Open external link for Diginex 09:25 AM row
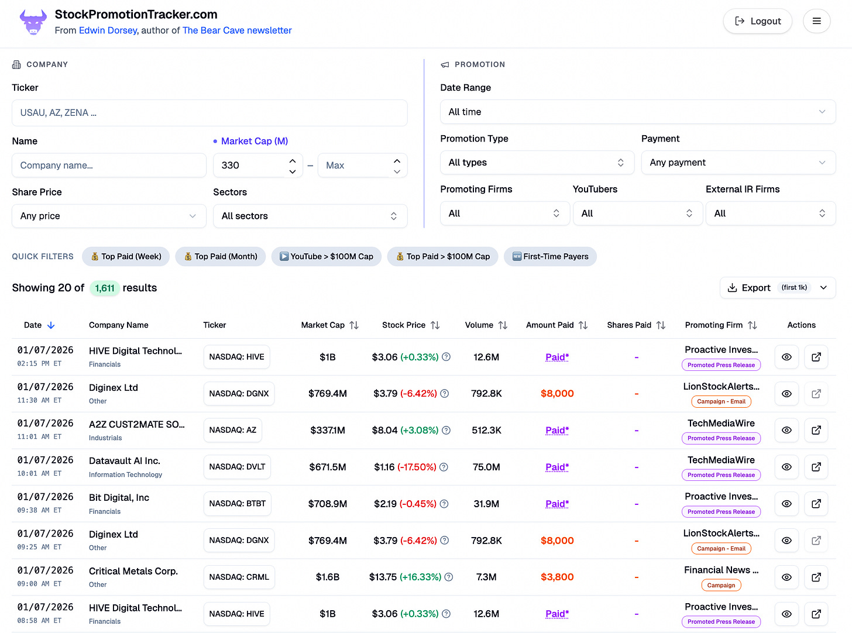852x633 pixels. 816,541
